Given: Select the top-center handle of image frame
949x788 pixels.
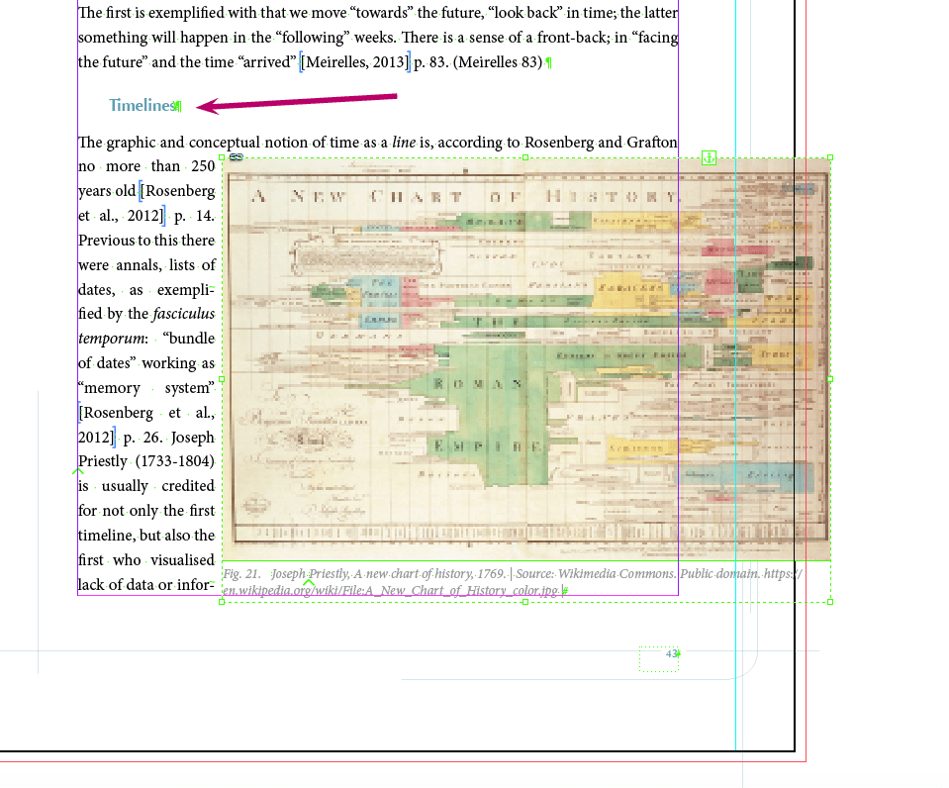Looking at the screenshot, I should tap(525, 157).
